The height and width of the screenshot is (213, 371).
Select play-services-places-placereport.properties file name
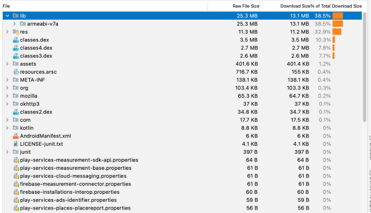[x=75, y=208]
